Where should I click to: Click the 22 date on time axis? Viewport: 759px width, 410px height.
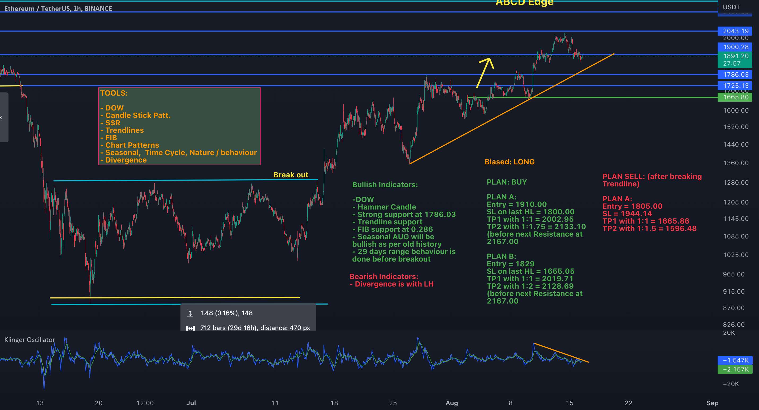[628, 403]
